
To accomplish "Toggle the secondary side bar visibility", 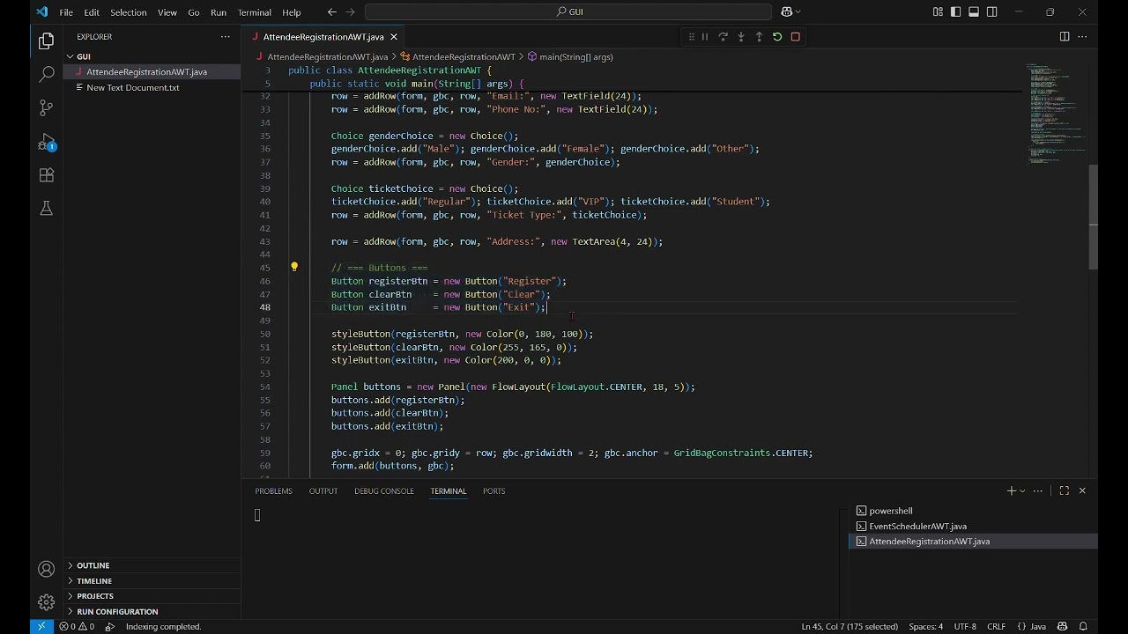I will click(992, 12).
